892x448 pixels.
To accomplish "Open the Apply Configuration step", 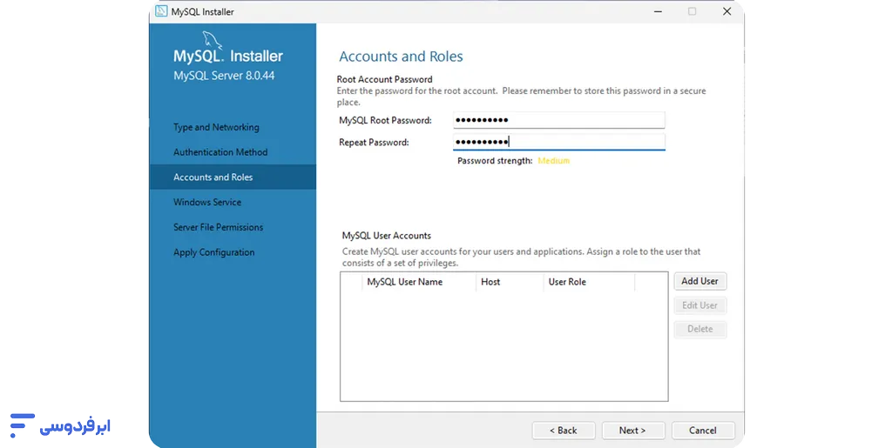I will pos(214,252).
